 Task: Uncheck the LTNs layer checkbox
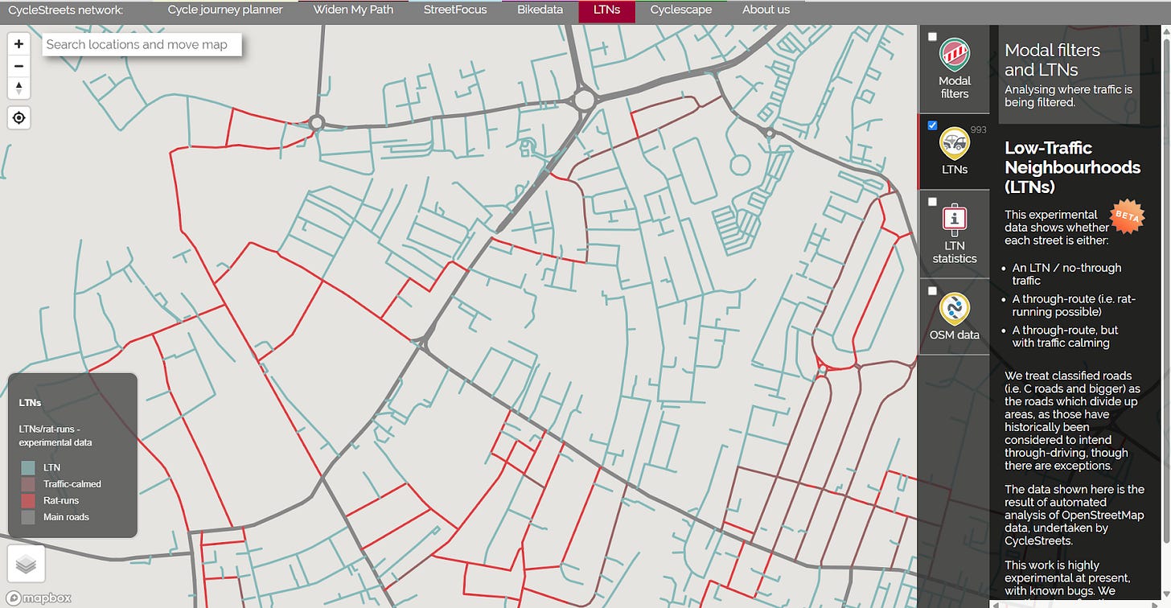tap(932, 125)
